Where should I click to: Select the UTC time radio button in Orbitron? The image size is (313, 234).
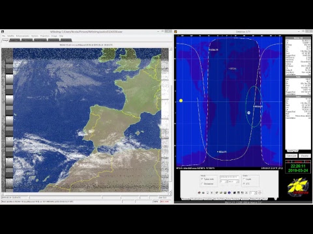click(244, 184)
